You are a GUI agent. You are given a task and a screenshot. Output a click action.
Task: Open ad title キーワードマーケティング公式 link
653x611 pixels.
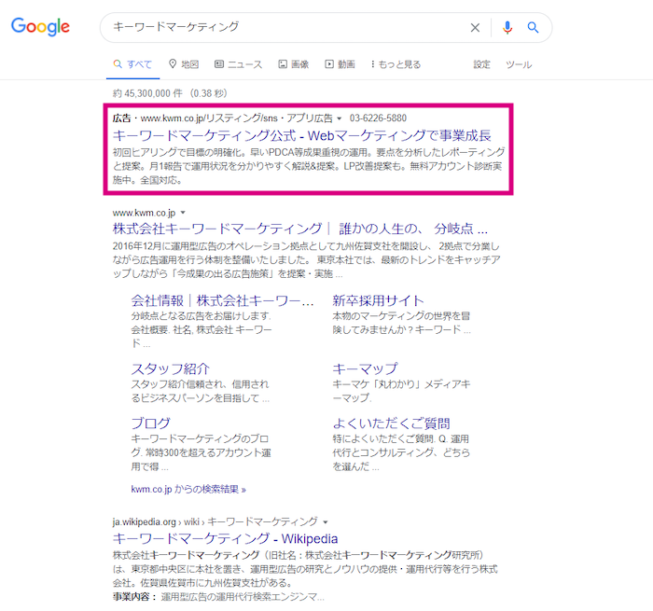tap(301, 135)
